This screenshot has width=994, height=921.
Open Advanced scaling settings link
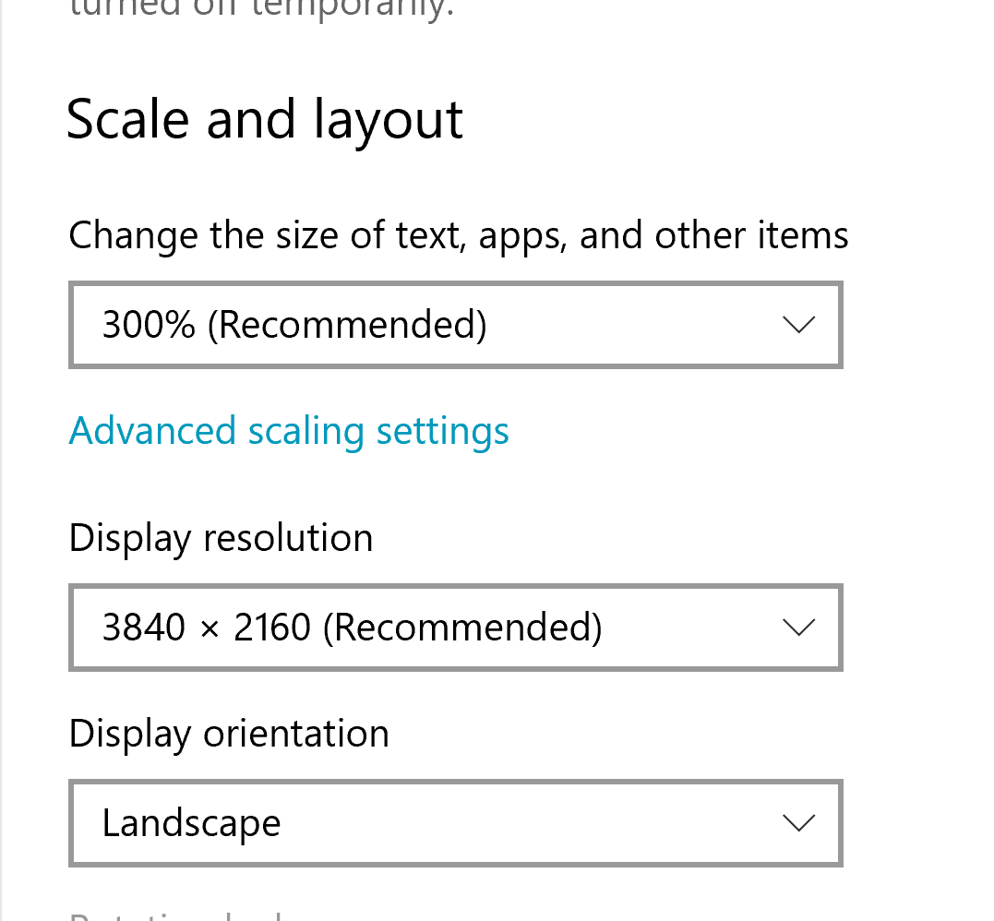tap(289, 432)
